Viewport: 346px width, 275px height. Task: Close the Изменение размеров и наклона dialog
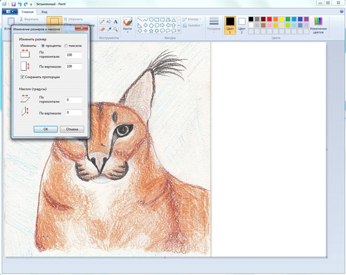[x=81, y=28]
